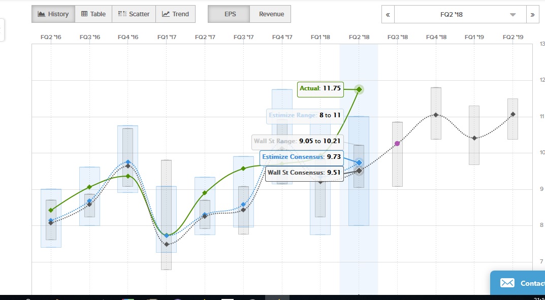Click the FQ4 '16 quarter axis label
This screenshot has height=300, width=545.
(127, 37)
